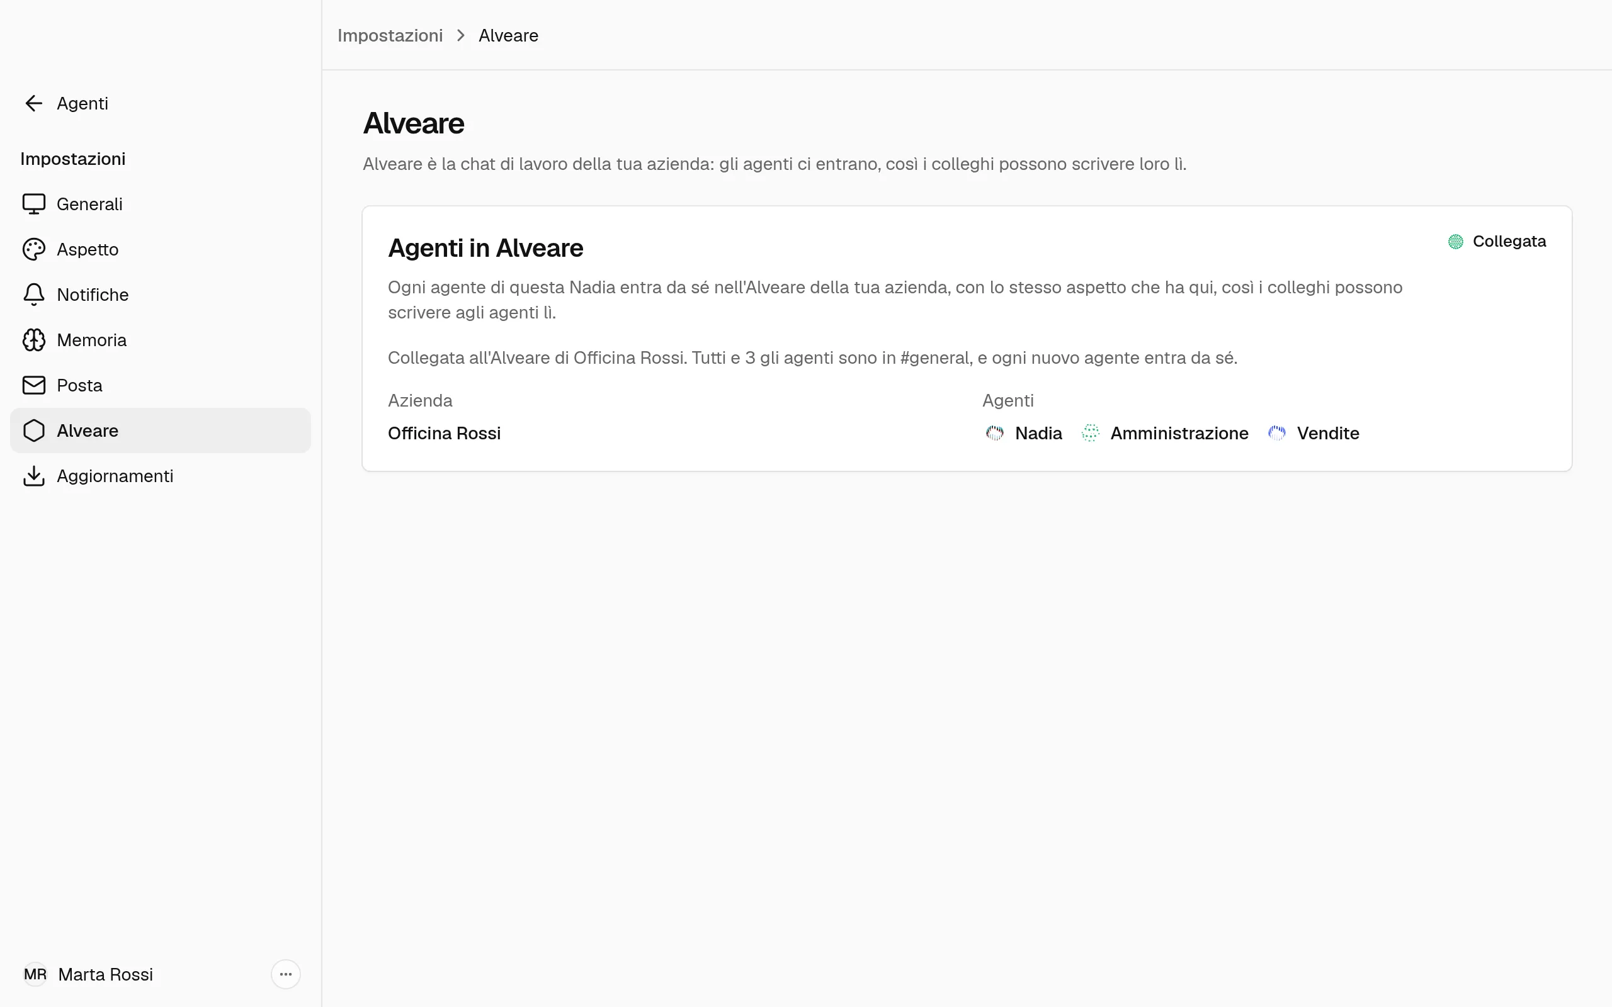Viewport: 1612px width, 1007px height.
Task: Click the Vendite agent avatar
Action: click(1277, 433)
